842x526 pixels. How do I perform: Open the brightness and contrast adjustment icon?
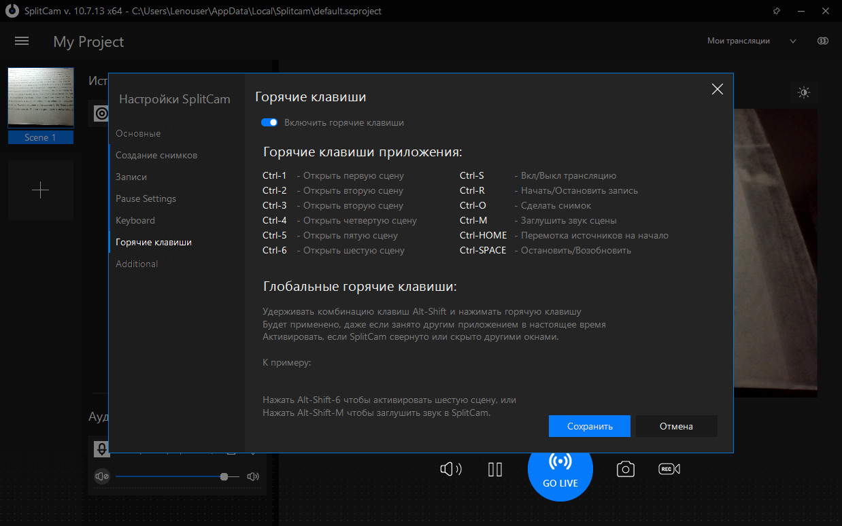pyautogui.click(x=804, y=93)
